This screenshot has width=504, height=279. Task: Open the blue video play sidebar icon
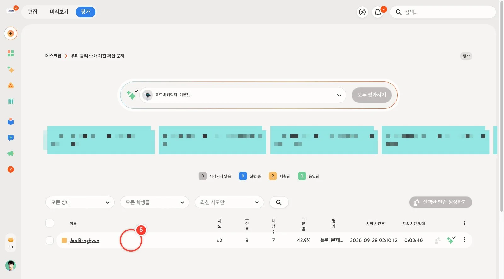click(x=11, y=138)
